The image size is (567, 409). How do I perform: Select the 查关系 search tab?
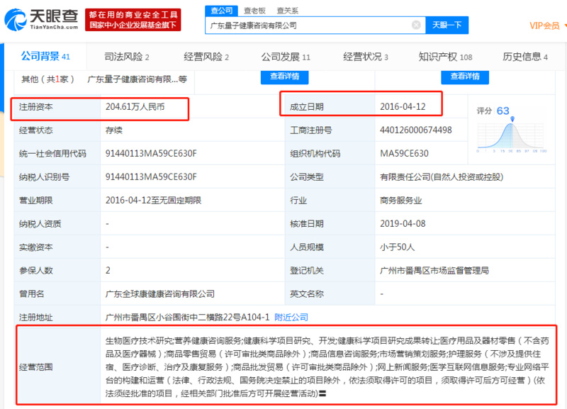[x=288, y=11]
